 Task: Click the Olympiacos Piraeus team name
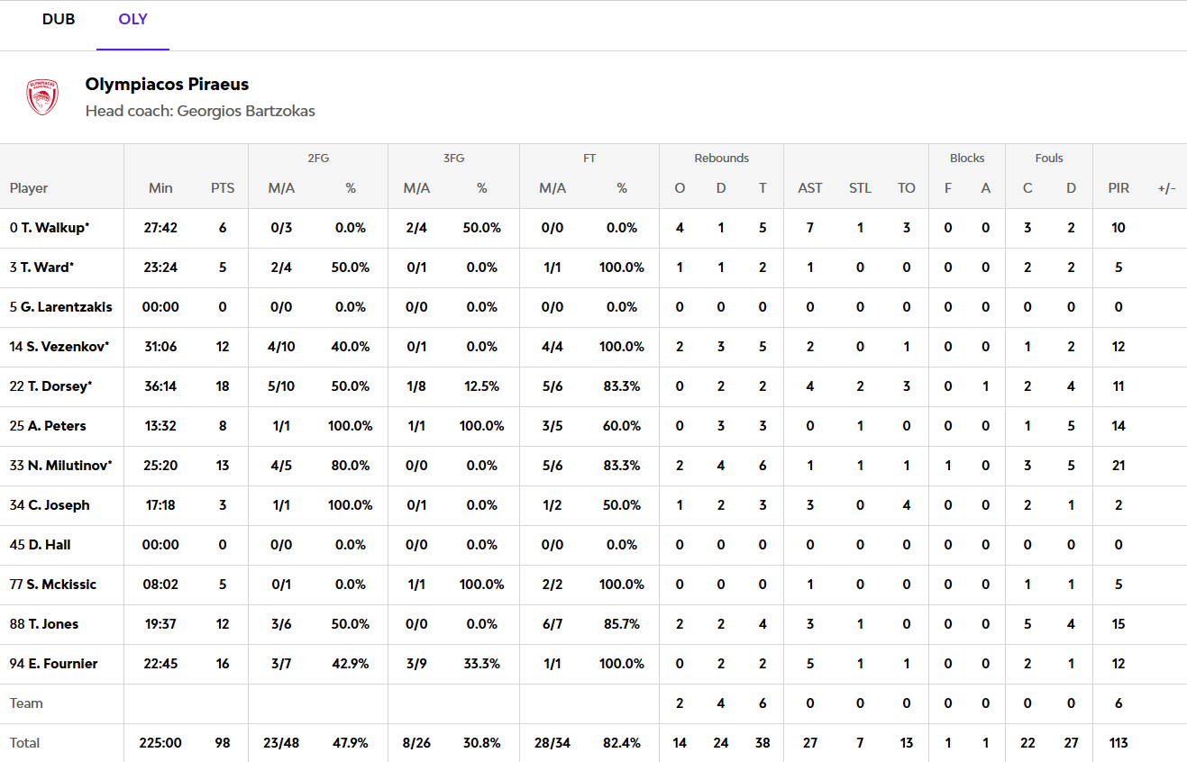coord(167,85)
